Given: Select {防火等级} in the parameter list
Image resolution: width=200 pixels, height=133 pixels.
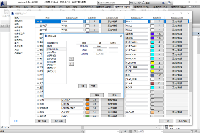Looking at the screenshot, I should point(52,59).
